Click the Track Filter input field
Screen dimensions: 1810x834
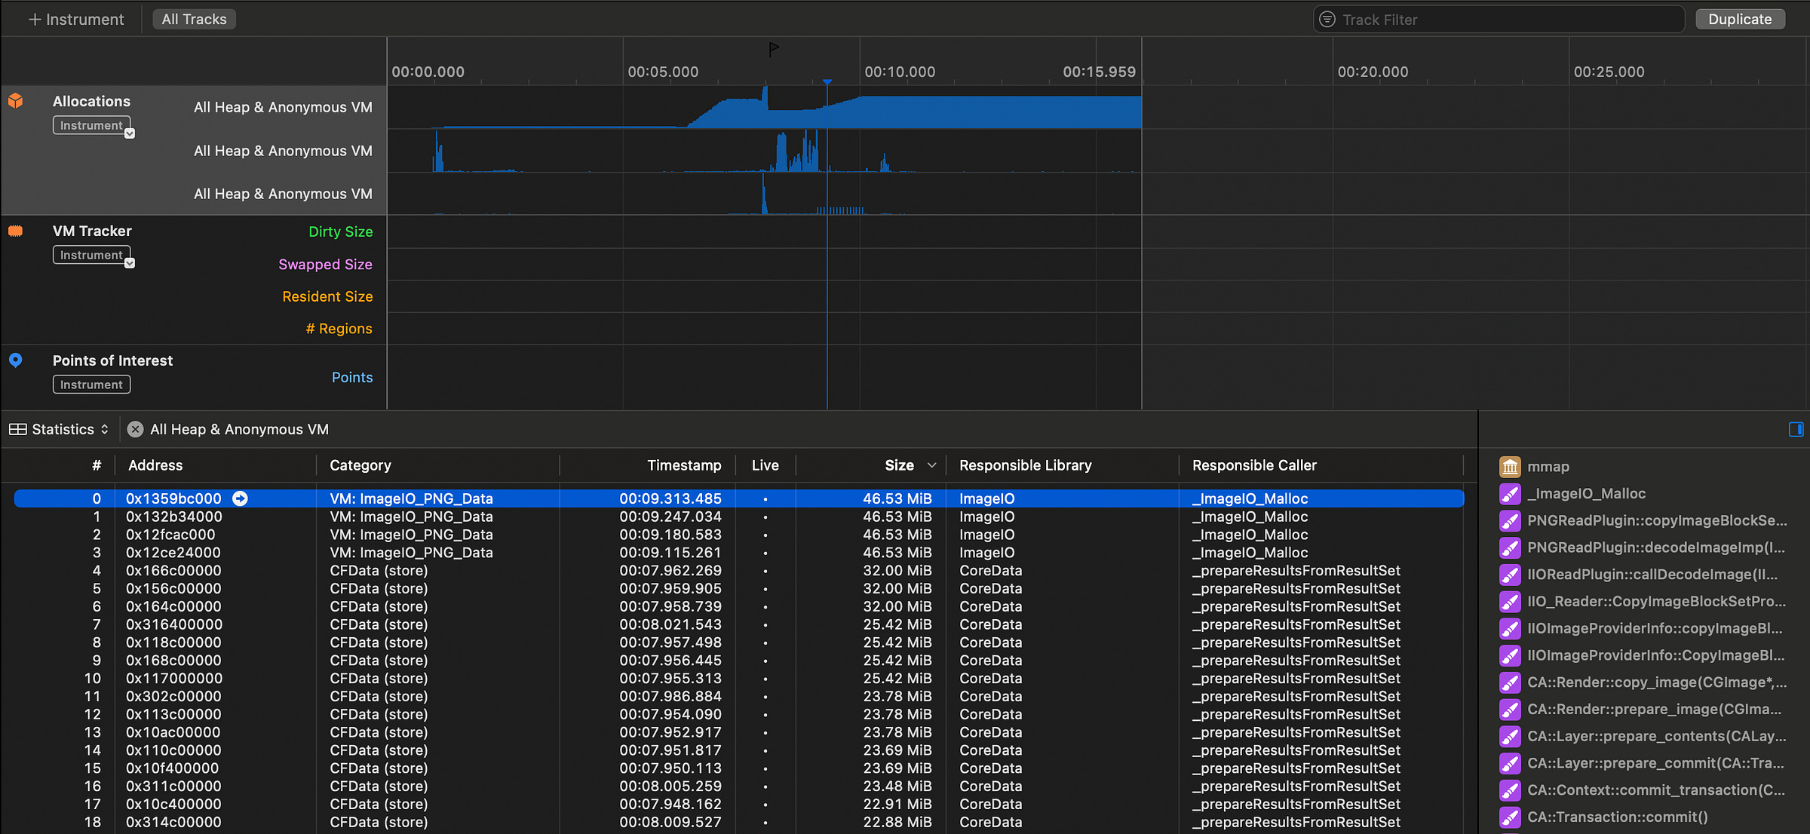click(x=1501, y=20)
